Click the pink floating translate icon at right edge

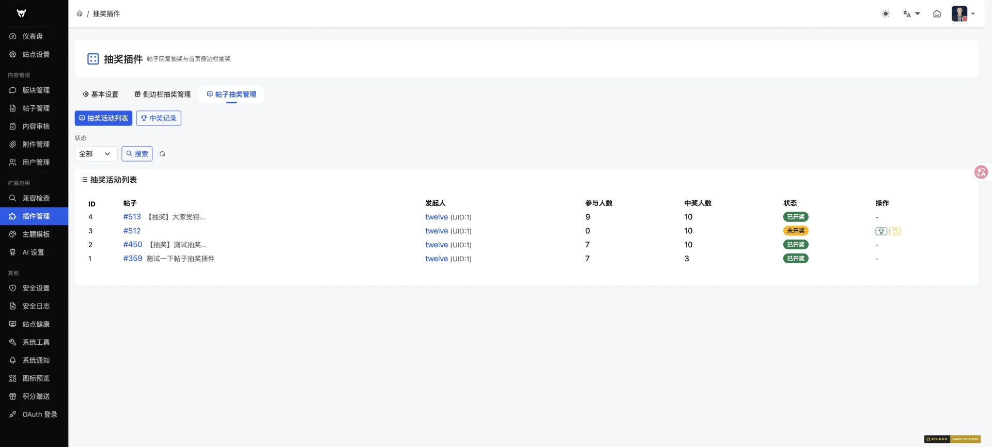[981, 172]
